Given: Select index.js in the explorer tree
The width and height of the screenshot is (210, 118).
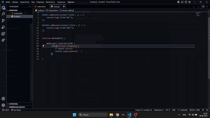Looking at the screenshot, I should point(20,16).
